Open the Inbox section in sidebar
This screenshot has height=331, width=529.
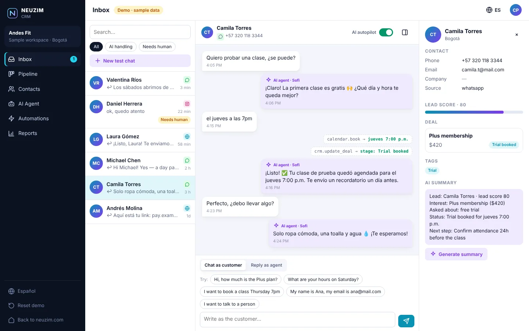point(43,59)
